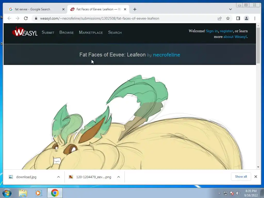Open a new tab with plus button
The width and height of the screenshot is (264, 198).
coord(135,9)
